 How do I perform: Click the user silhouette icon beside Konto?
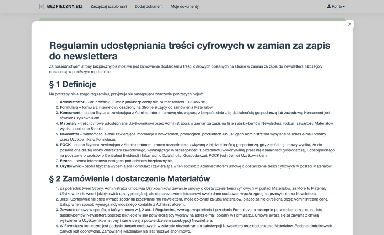[329, 6]
